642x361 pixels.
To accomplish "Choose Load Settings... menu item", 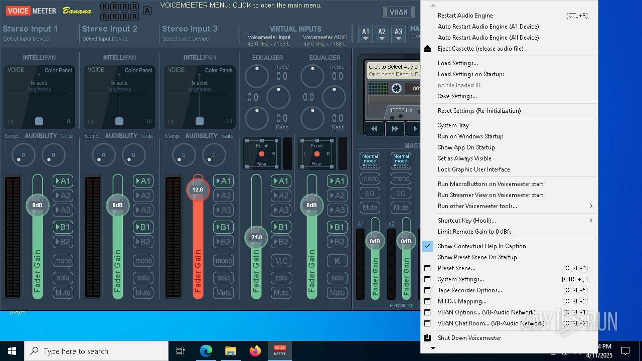I will [x=509, y=63].
